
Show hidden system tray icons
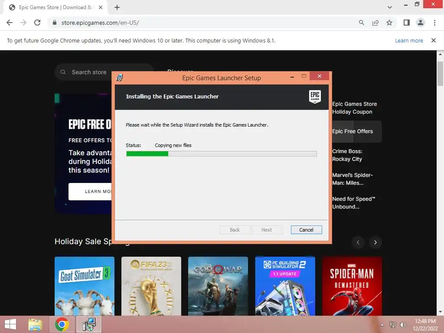[x=382, y=325]
